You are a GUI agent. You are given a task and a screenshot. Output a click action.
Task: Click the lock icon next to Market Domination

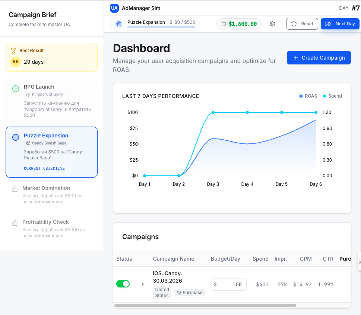point(15,189)
